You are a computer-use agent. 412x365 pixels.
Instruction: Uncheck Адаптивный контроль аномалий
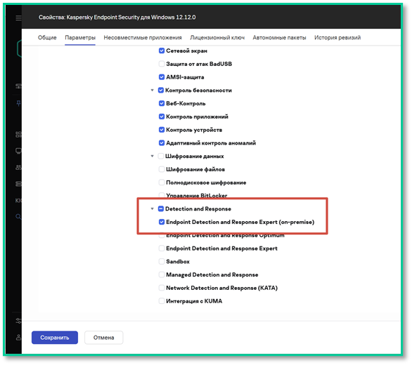tap(162, 142)
